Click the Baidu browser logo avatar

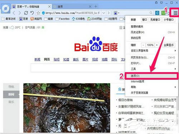(6, 9)
